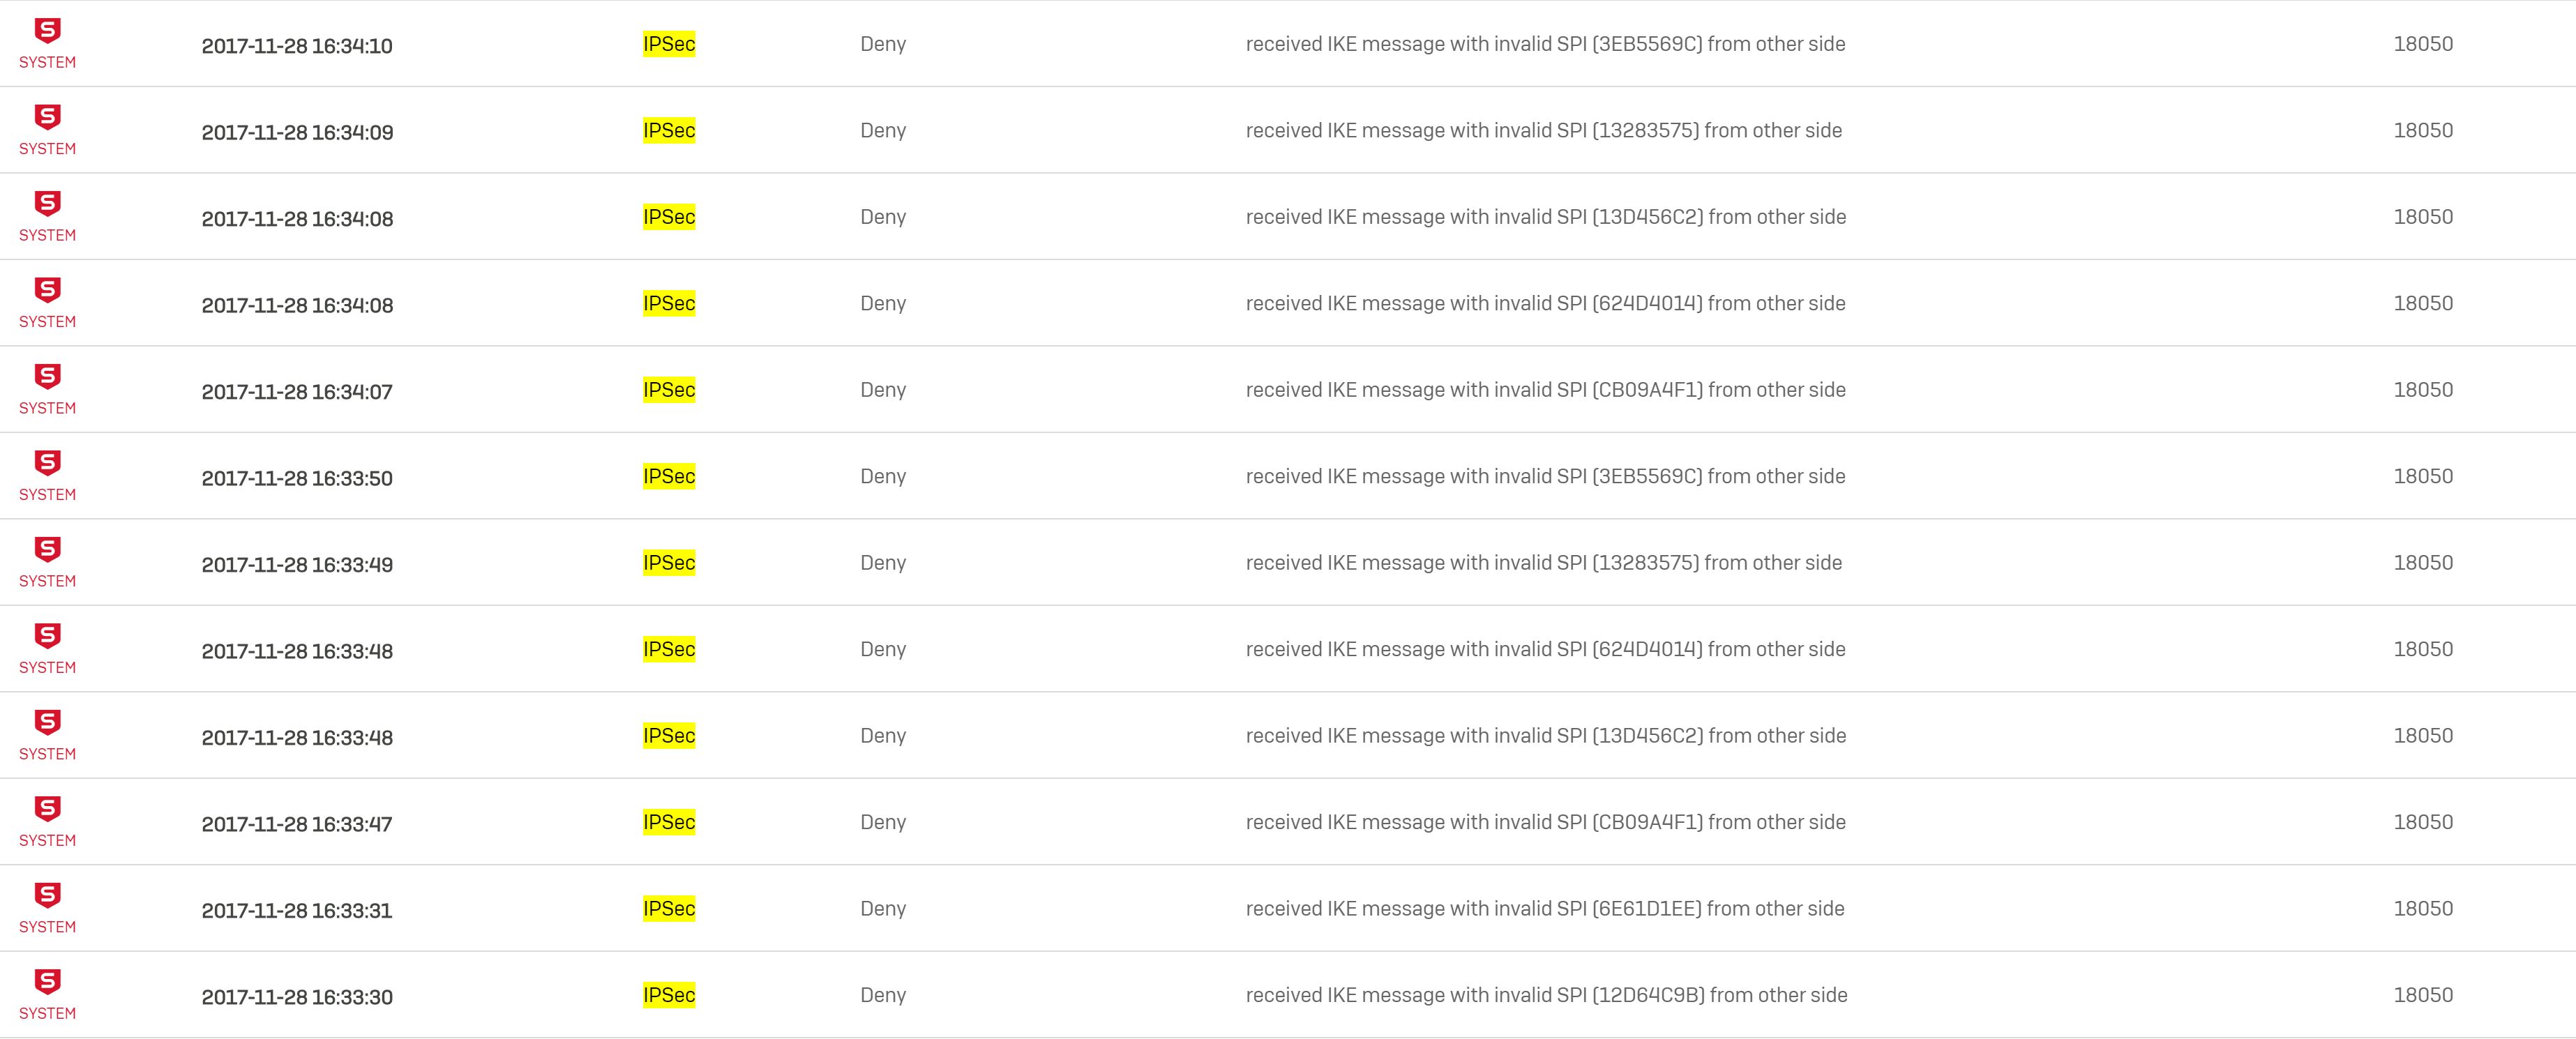2576x1039 pixels.
Task: Click the message with SPI 12D64C9B
Action: [x=1546, y=995]
